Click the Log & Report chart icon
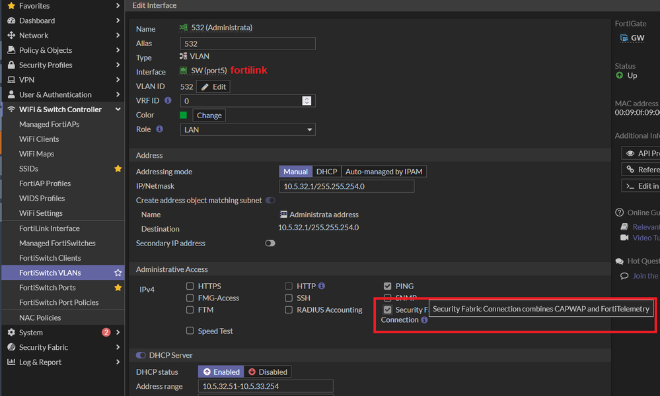Image resolution: width=660 pixels, height=396 pixels. click(11, 362)
